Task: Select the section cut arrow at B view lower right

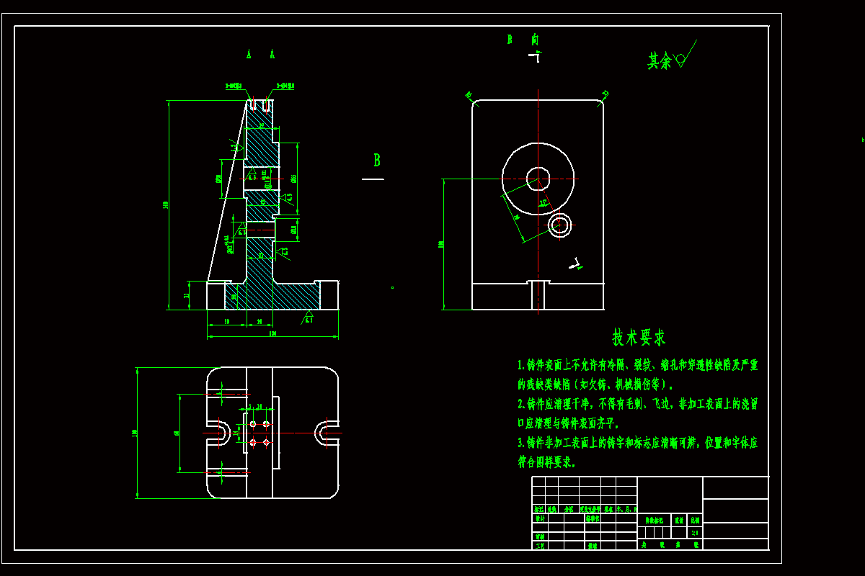Action: (x=576, y=264)
